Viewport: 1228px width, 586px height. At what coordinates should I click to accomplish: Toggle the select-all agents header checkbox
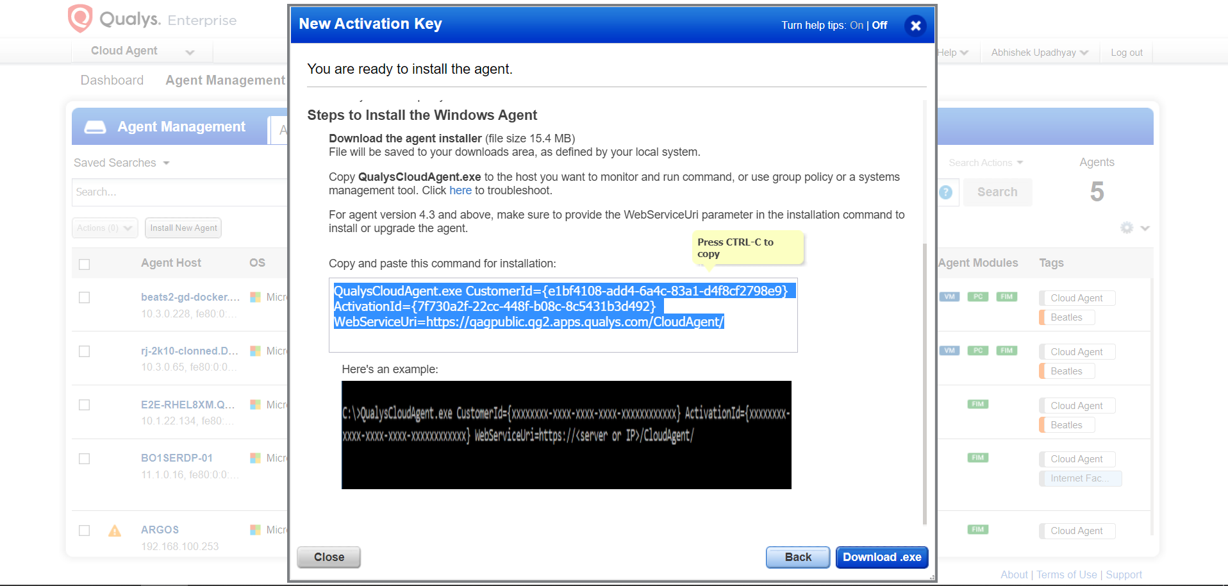[84, 264]
